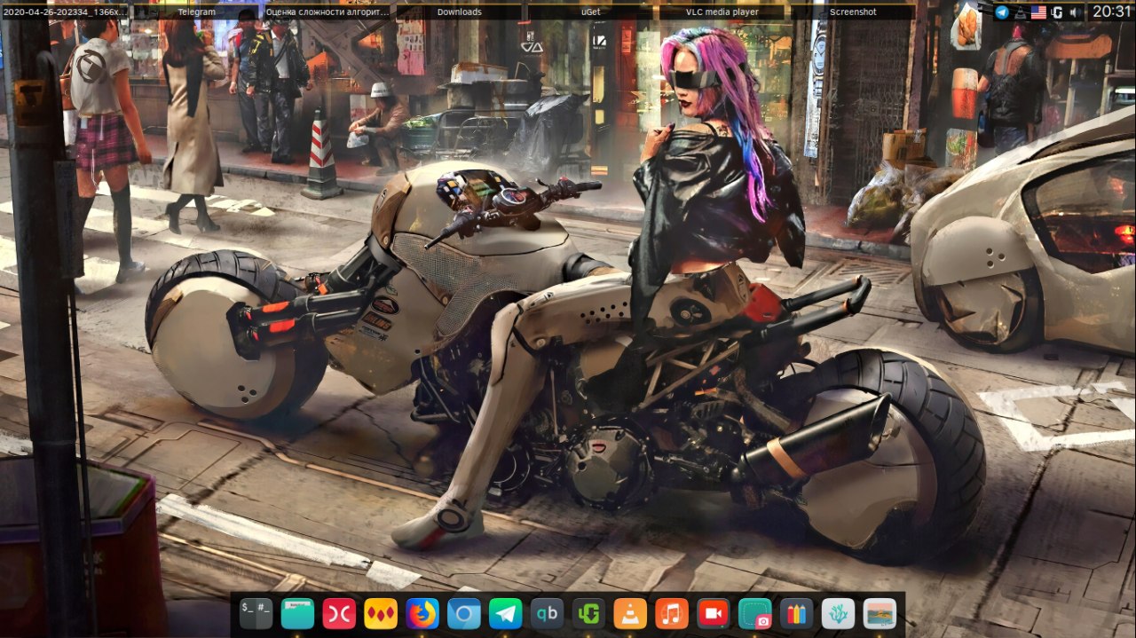This screenshot has height=638, width=1136.
Task: Launch the red screen recorder dock icon
Action: point(714,613)
